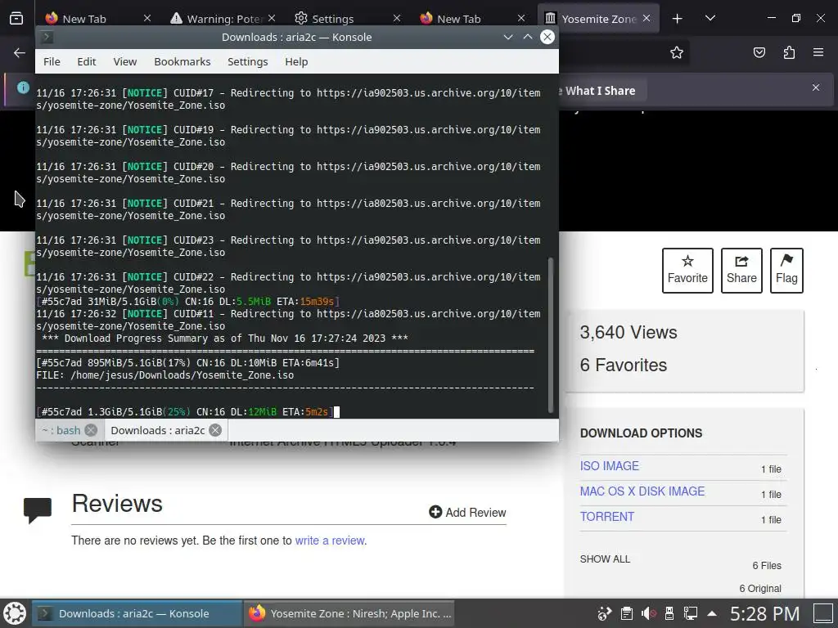Open Konsole Edit menu
This screenshot has height=628, width=838.
click(x=86, y=61)
